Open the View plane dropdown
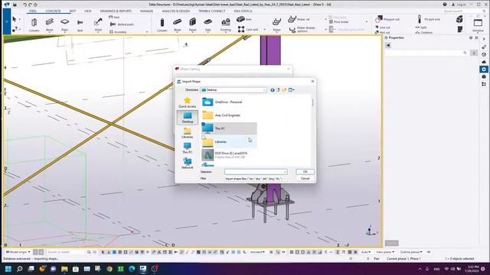This screenshot has height=275, width=490. tap(385, 252)
